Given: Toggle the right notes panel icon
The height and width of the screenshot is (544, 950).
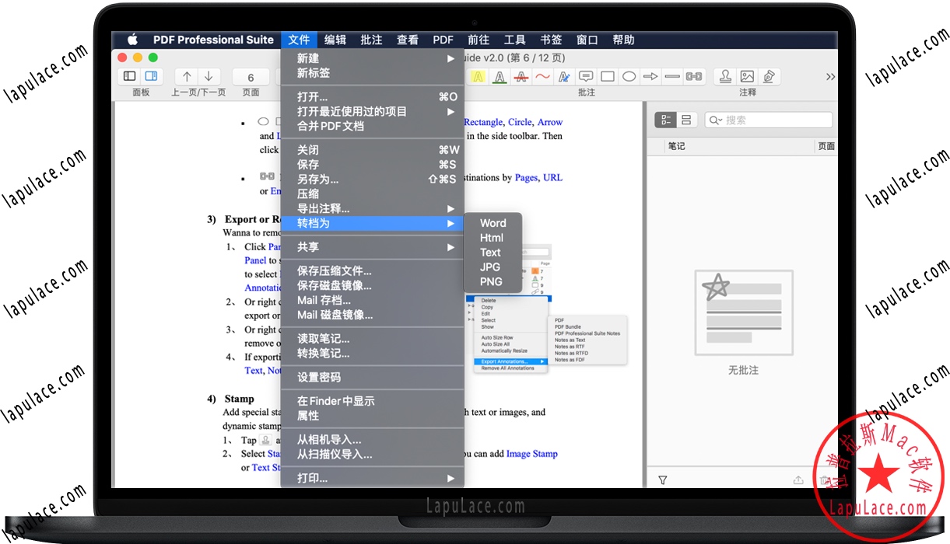Looking at the screenshot, I should [151, 76].
